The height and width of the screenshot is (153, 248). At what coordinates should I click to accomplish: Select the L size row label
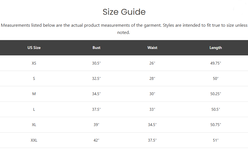(x=34, y=109)
